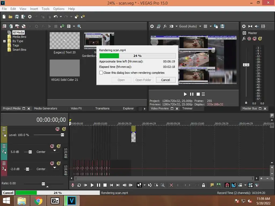Save snapshot to file icon in preview
The image size is (275, 206).
click(x=222, y=26)
